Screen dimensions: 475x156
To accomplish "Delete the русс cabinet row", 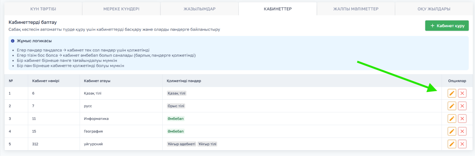I will tap(462, 106).
